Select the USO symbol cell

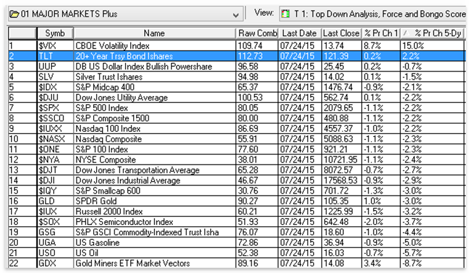pos(56,253)
